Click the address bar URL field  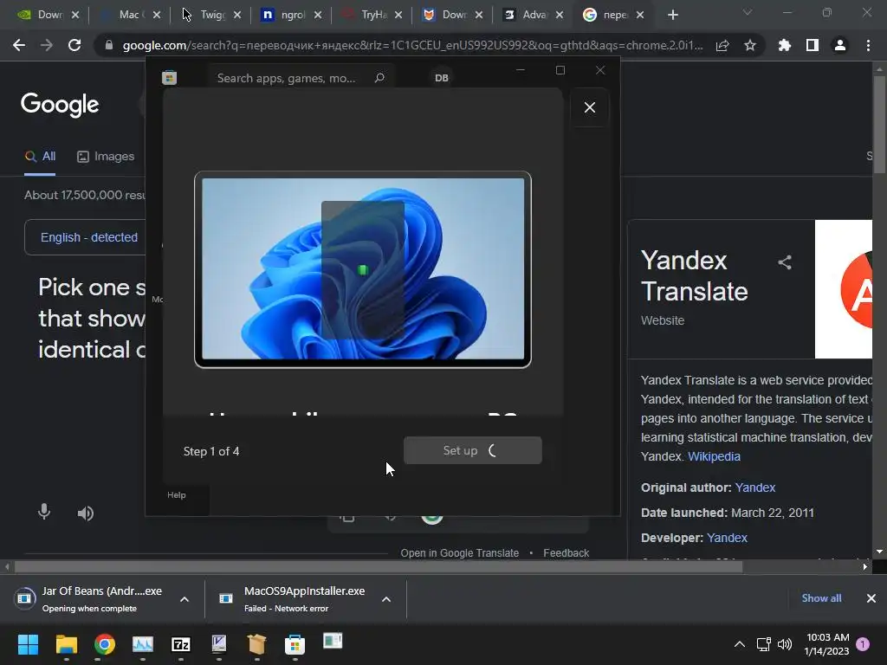click(x=412, y=45)
